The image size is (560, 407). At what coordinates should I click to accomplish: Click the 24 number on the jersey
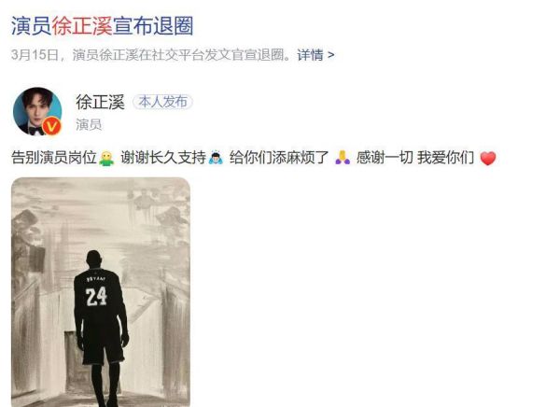tap(96, 296)
